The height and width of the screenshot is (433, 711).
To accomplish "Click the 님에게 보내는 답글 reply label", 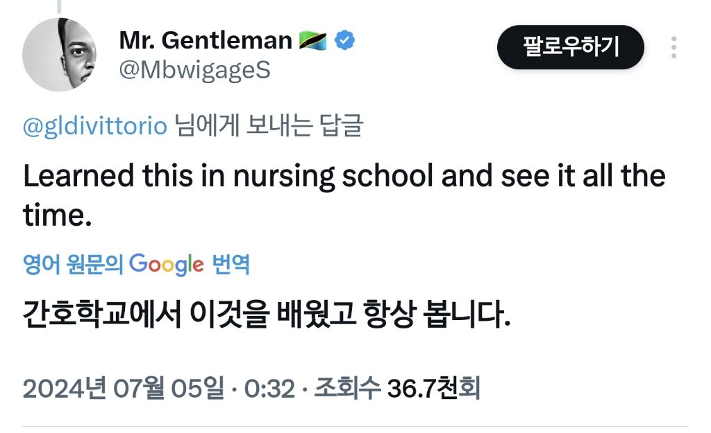I will tap(268, 127).
